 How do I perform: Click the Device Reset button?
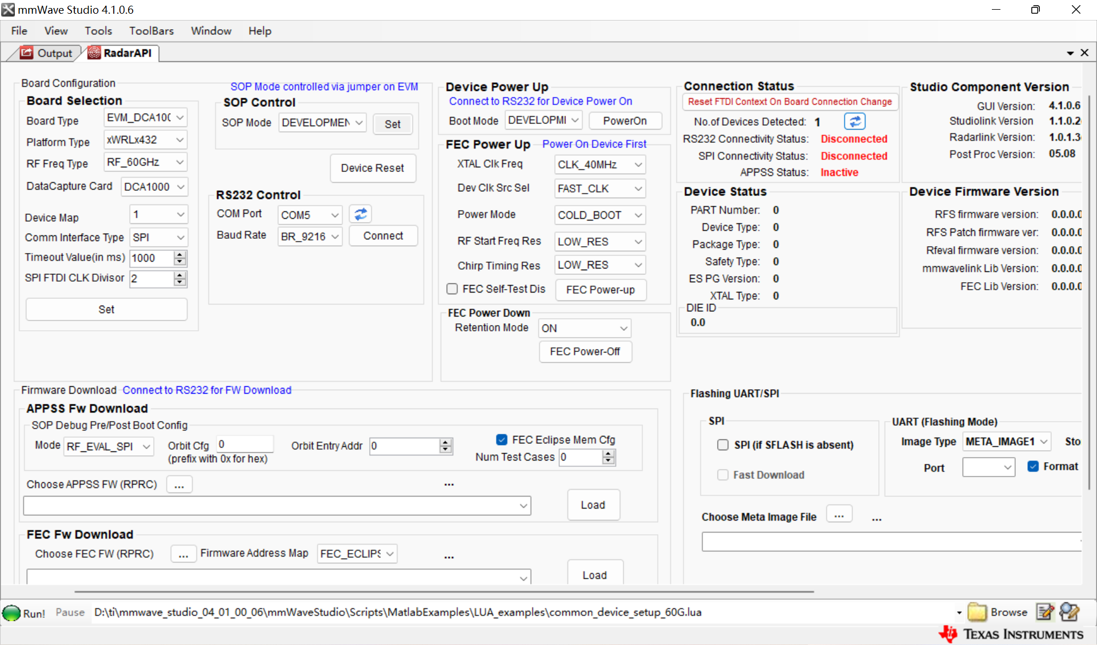click(373, 168)
